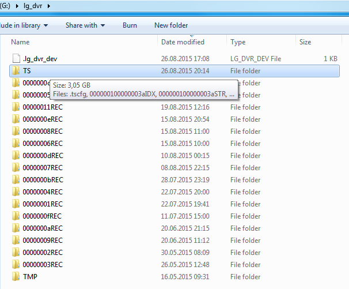
Task: Click the TMP folder icon
Action: click(16, 277)
